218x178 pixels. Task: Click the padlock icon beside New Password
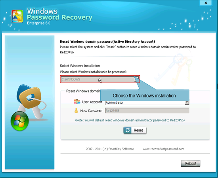76,110
